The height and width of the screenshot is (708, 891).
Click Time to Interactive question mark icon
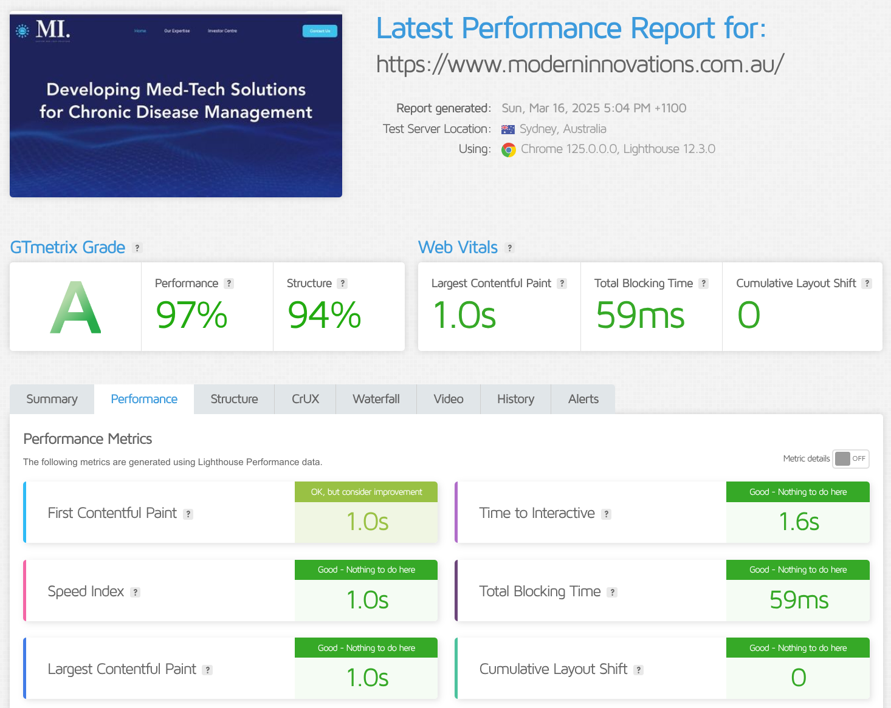coord(606,514)
